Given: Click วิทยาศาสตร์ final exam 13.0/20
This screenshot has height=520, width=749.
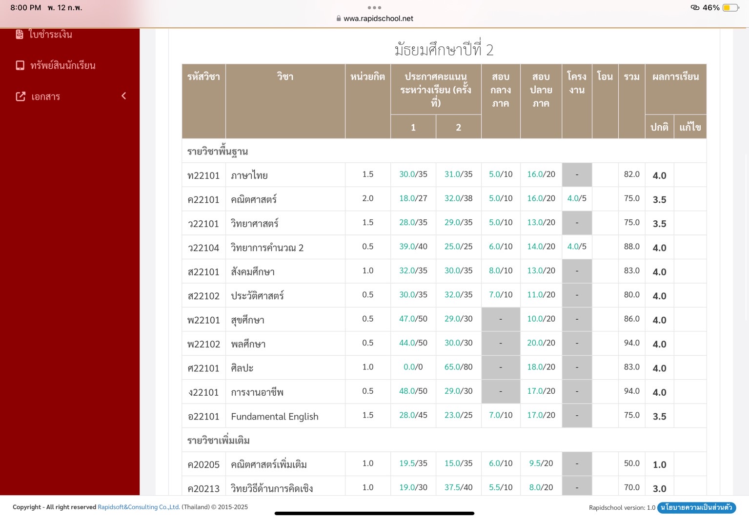Looking at the screenshot, I should 541,222.
